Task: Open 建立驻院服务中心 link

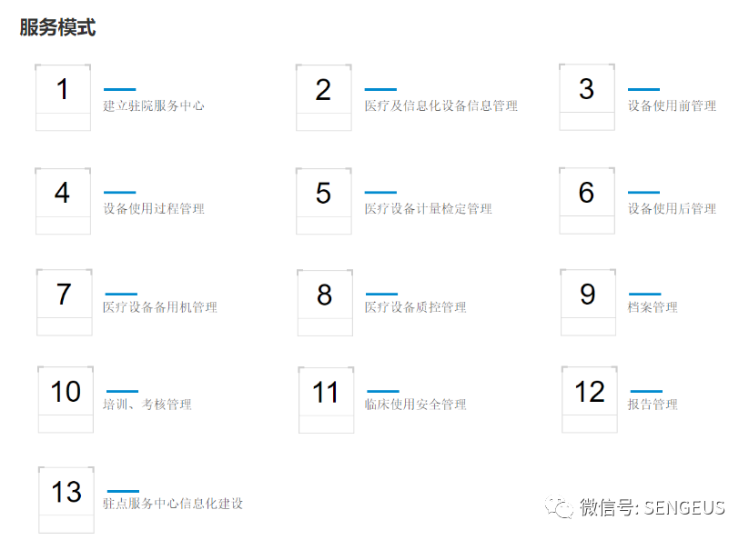Action: pos(154,105)
